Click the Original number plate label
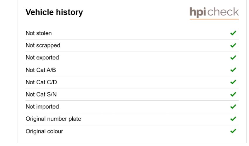Screen dimensions: 249x146 pos(53,119)
